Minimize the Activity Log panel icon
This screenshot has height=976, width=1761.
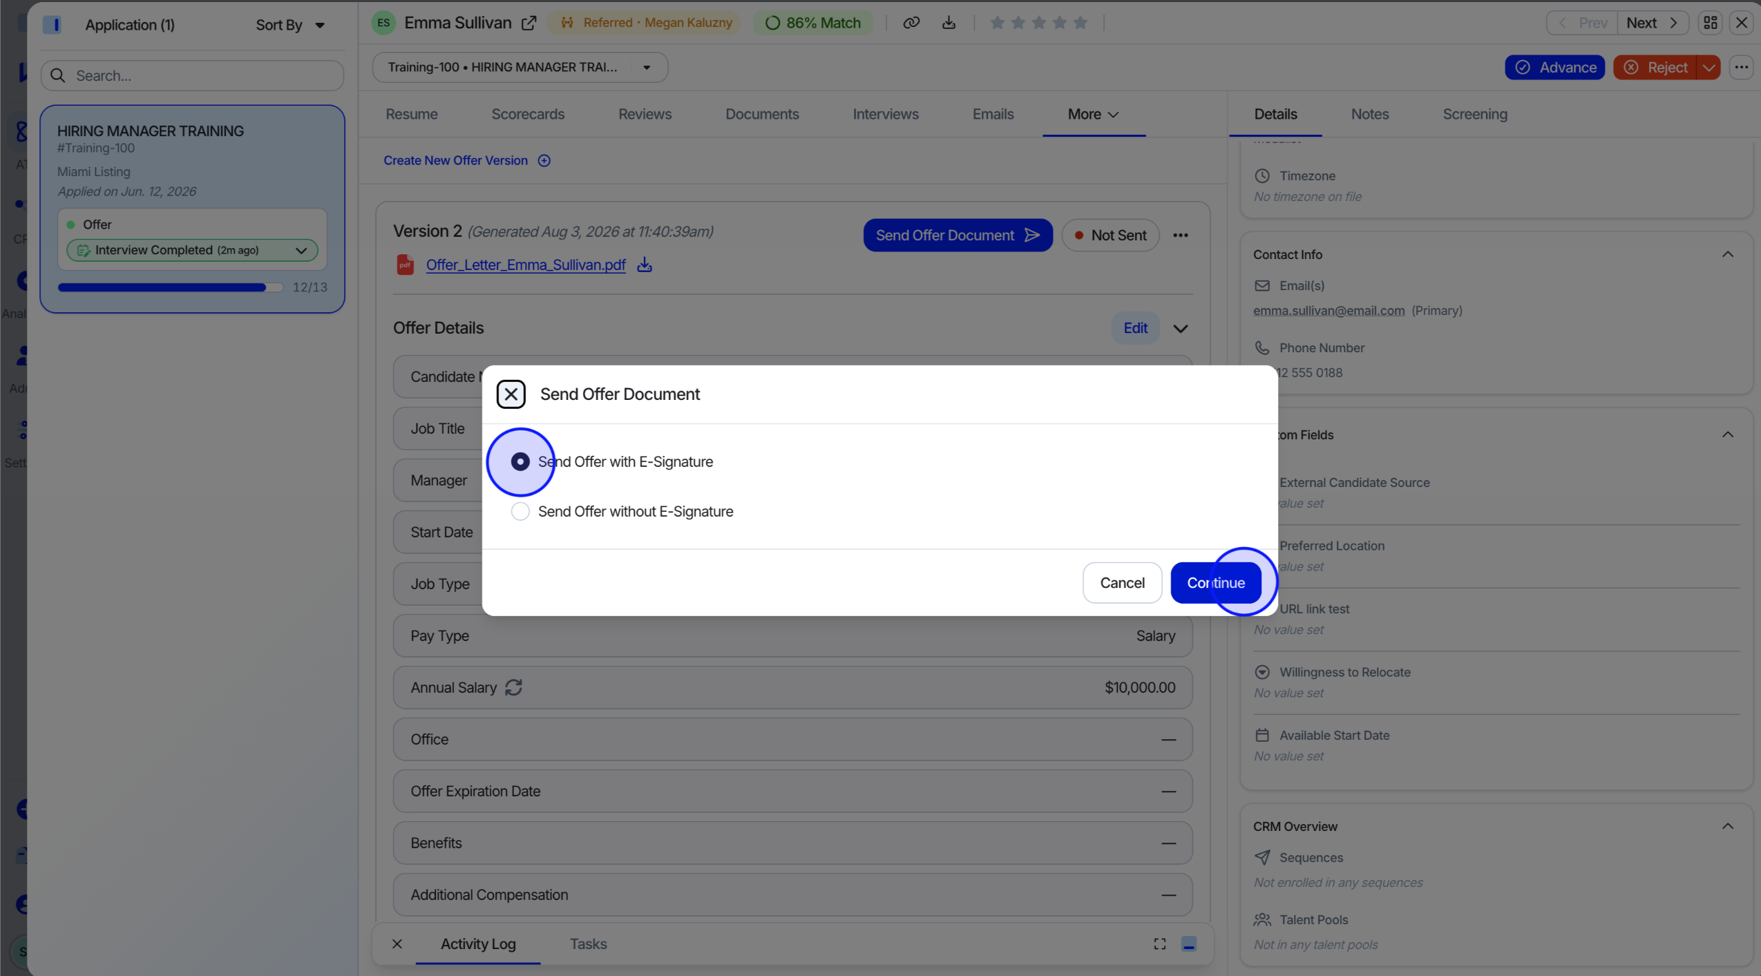pyautogui.click(x=1188, y=944)
